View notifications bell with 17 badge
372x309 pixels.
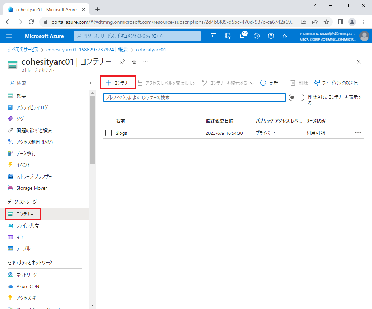click(x=243, y=36)
